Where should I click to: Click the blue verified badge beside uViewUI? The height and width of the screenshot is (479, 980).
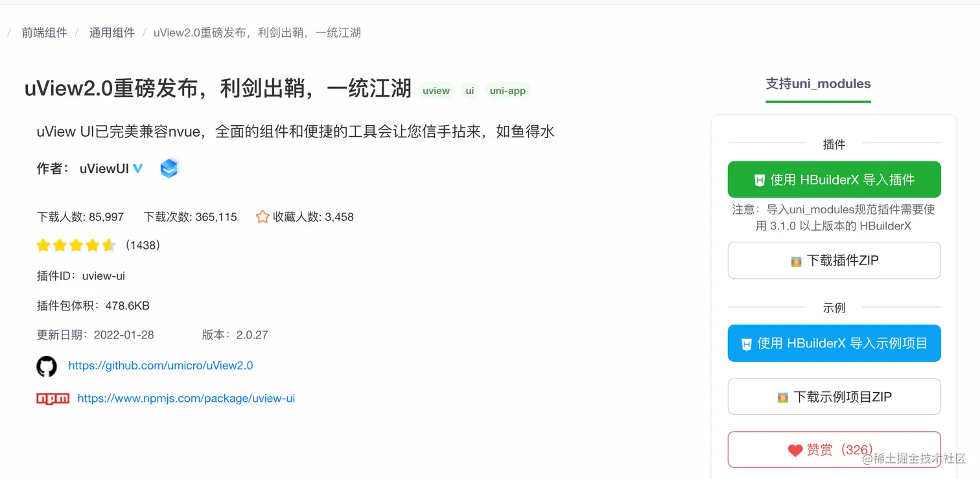138,169
